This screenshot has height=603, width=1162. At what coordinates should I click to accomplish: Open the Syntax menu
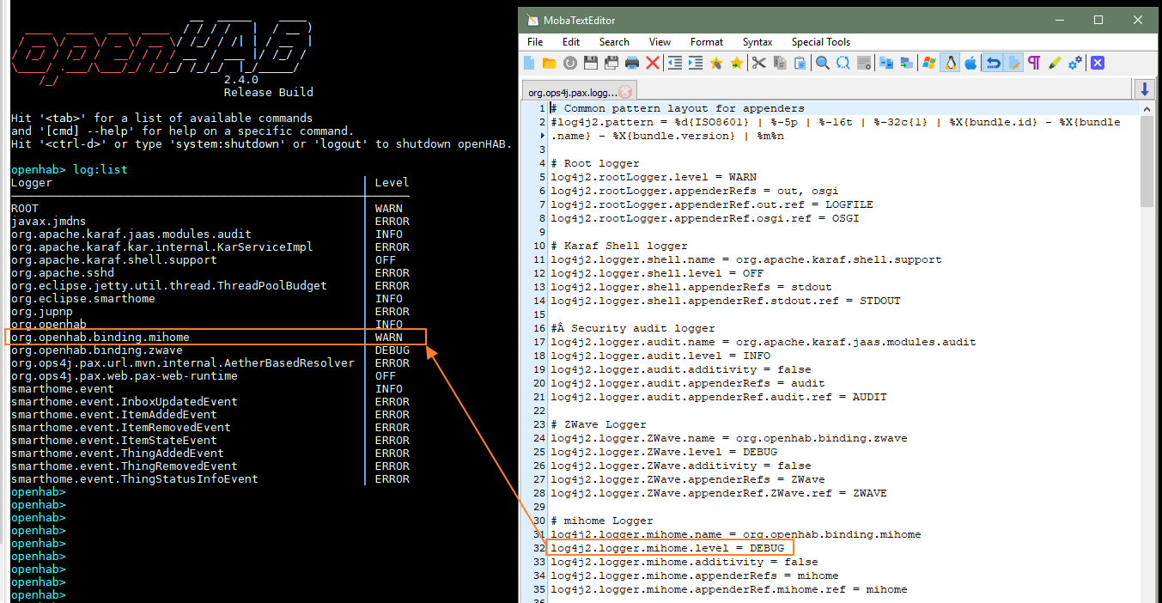[x=757, y=41]
